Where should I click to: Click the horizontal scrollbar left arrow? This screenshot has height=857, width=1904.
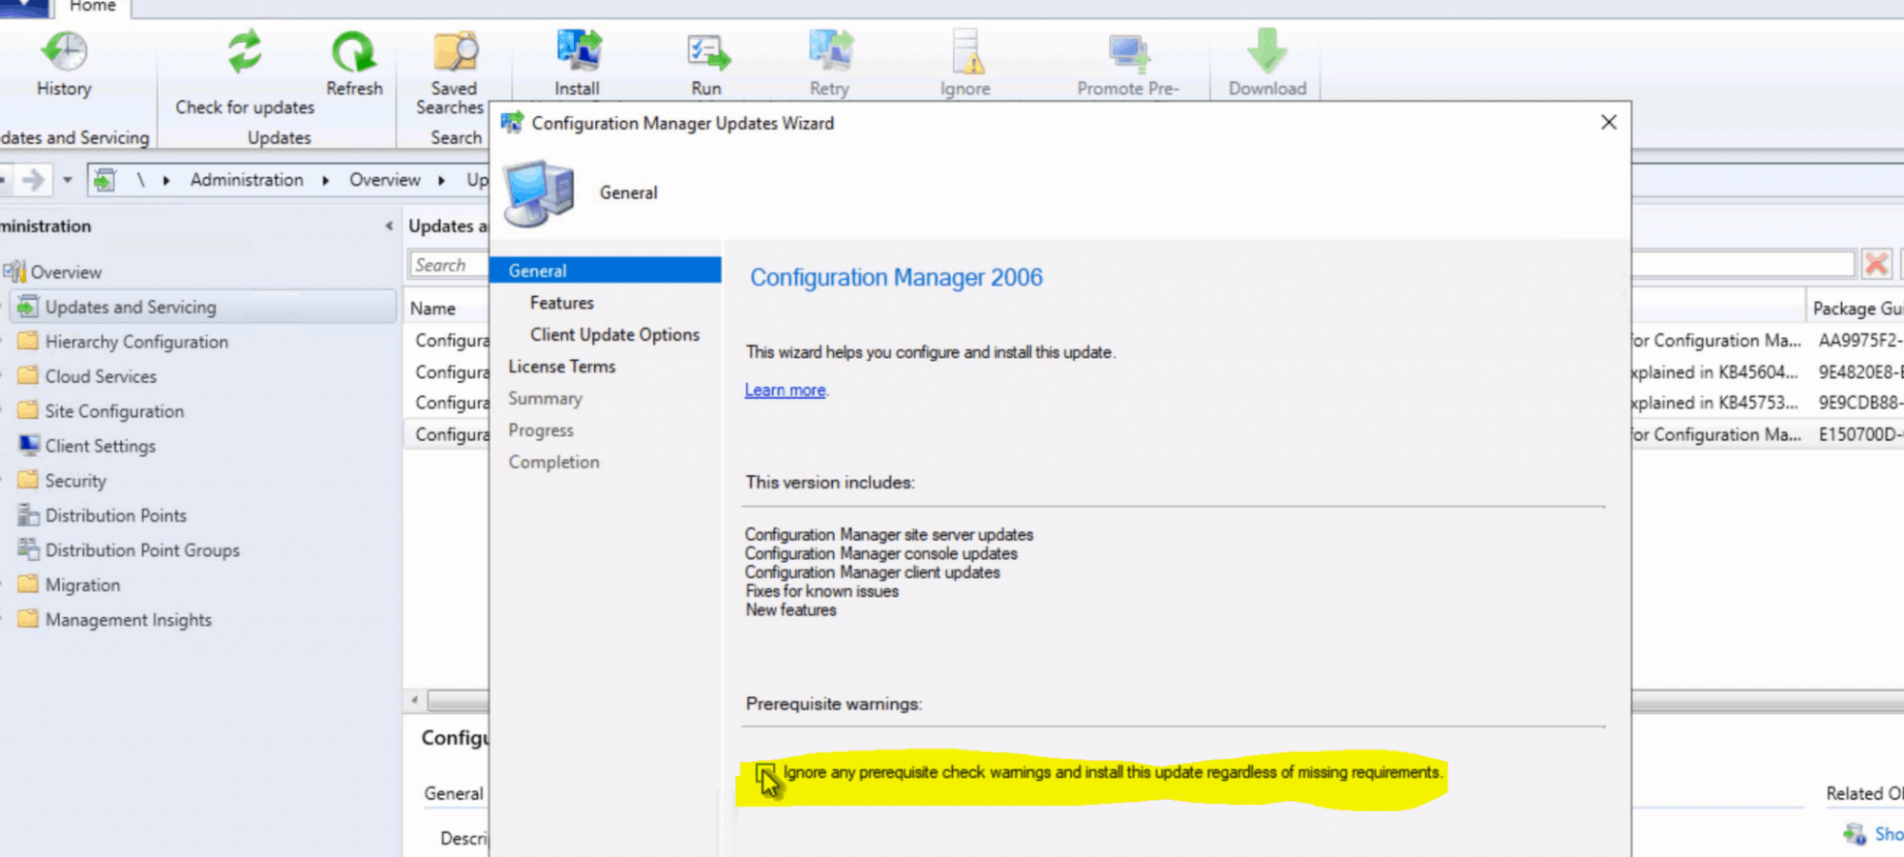(x=414, y=701)
